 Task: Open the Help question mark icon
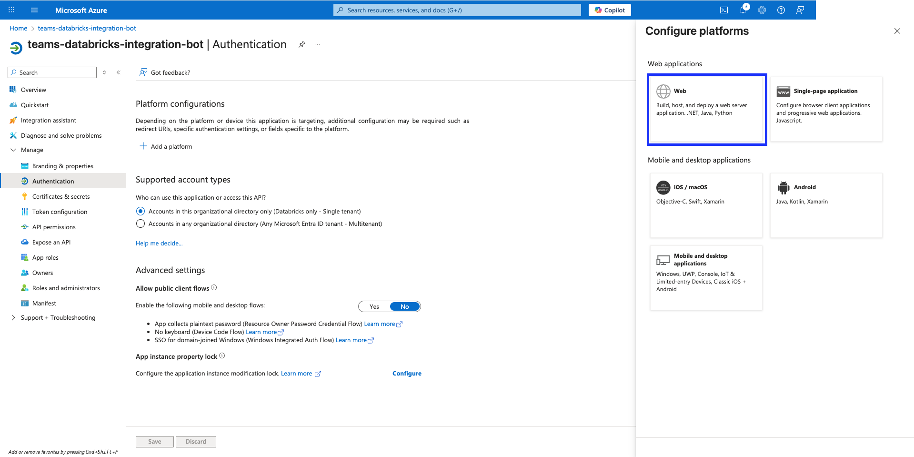point(781,10)
